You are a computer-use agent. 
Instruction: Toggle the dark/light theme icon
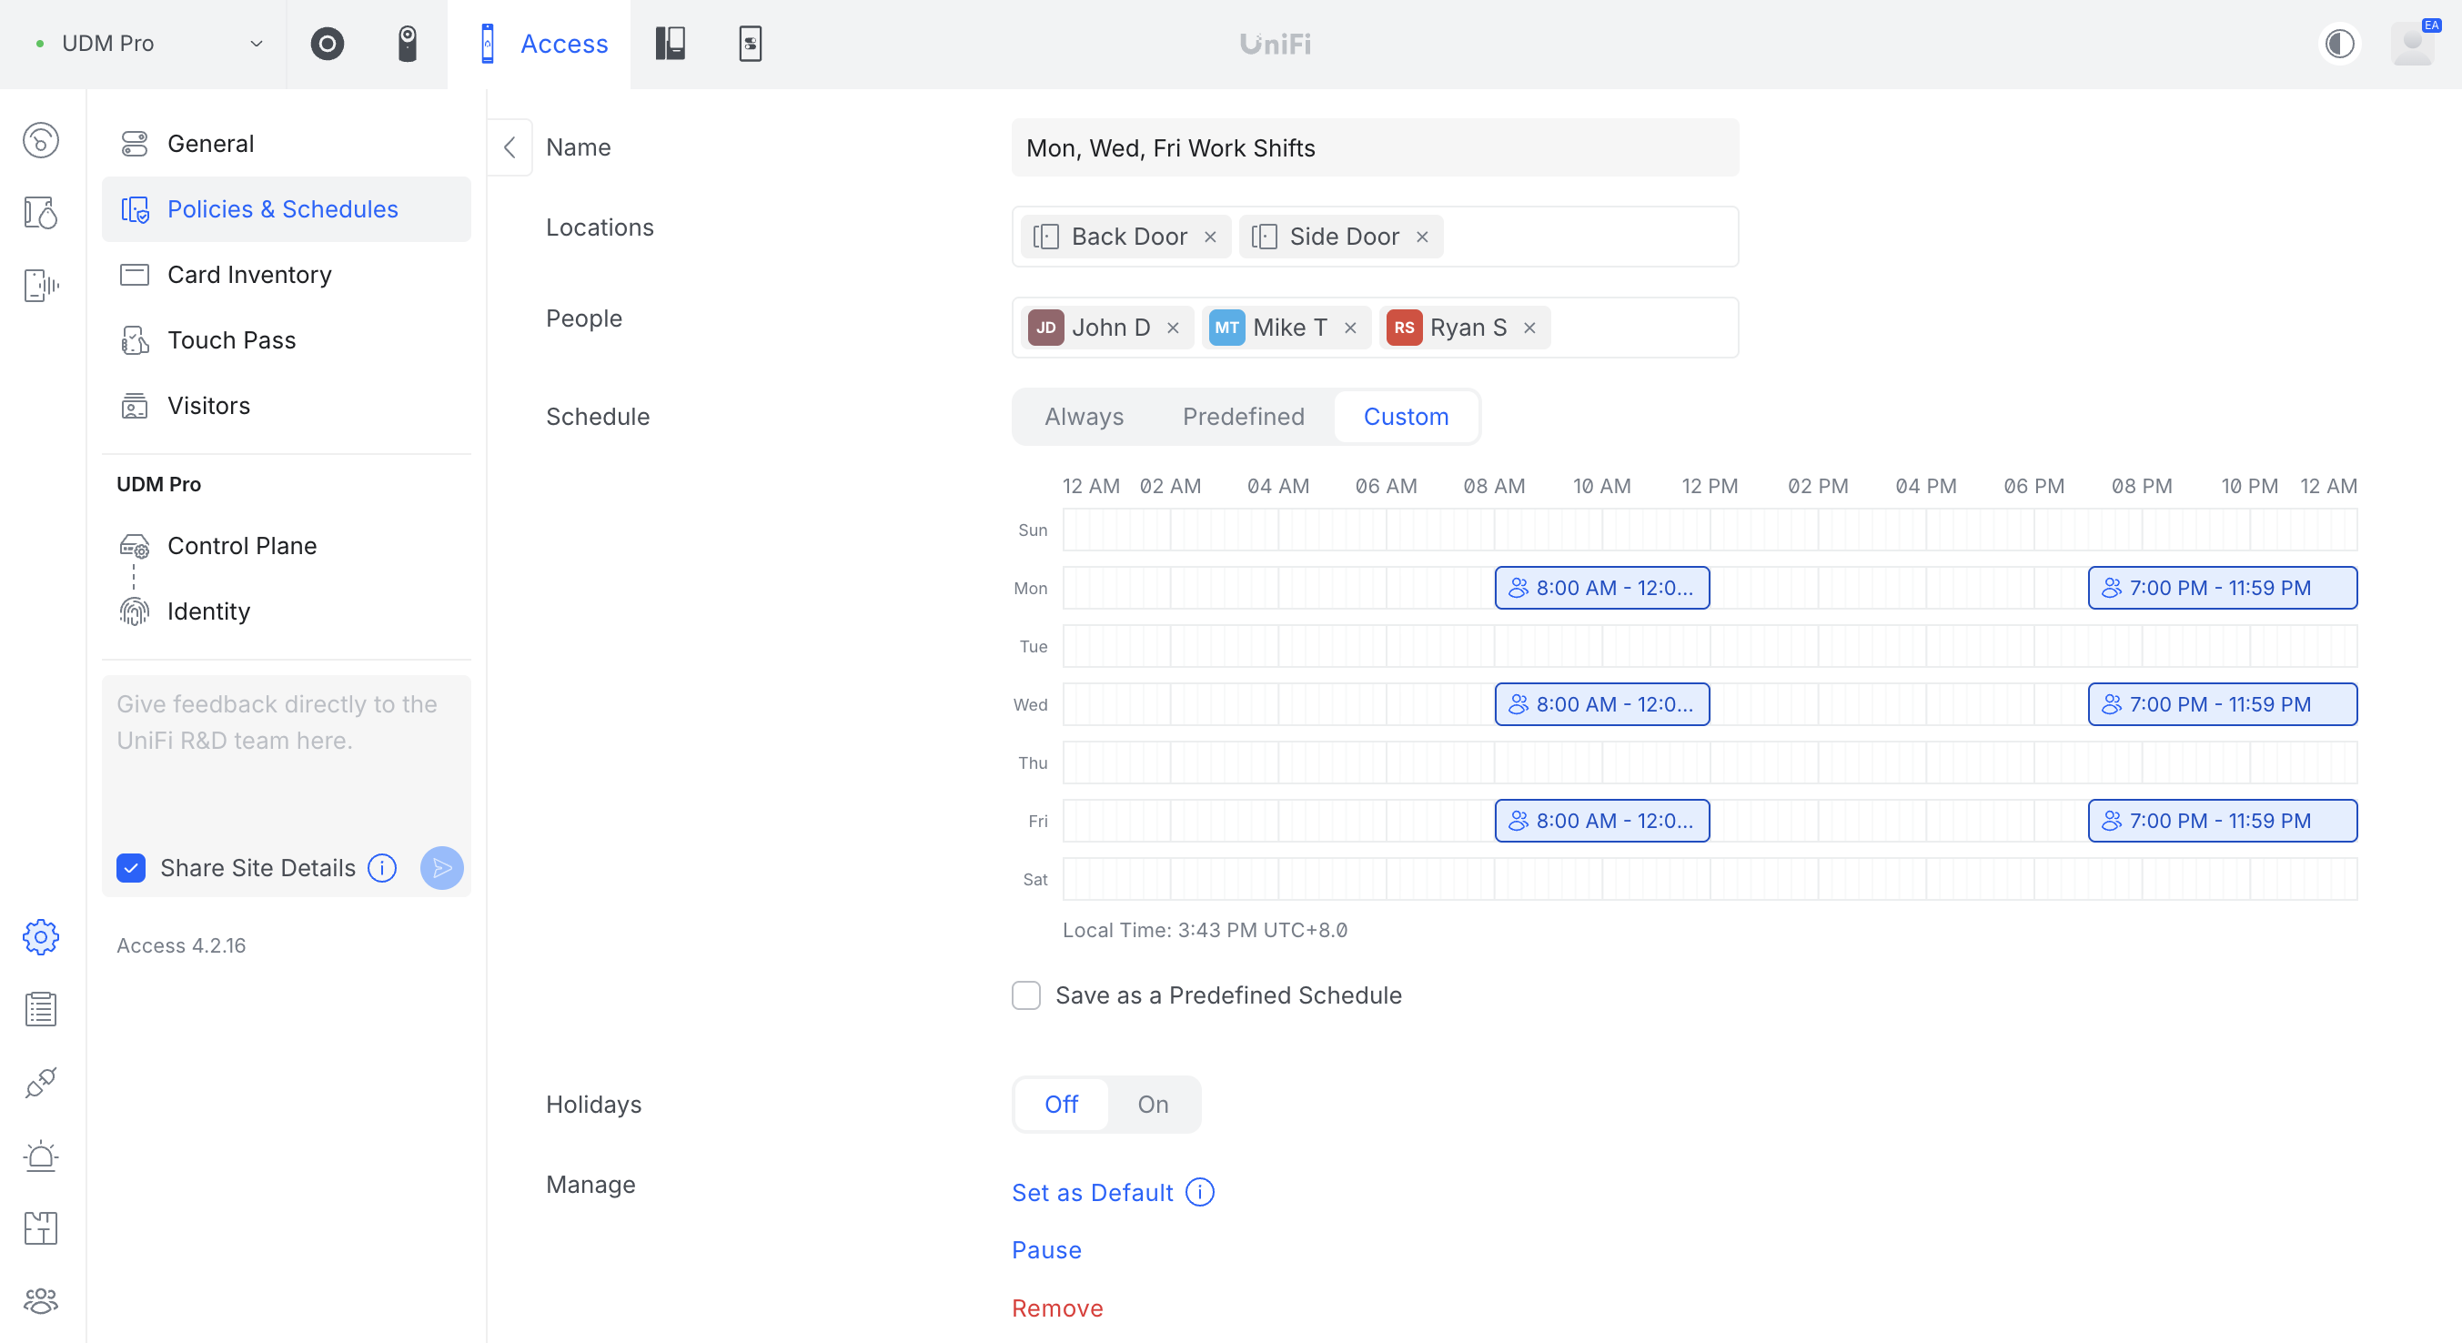(2338, 44)
